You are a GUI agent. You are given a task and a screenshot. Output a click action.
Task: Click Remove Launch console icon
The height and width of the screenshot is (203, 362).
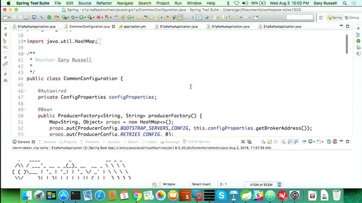pyautogui.click(x=243, y=142)
